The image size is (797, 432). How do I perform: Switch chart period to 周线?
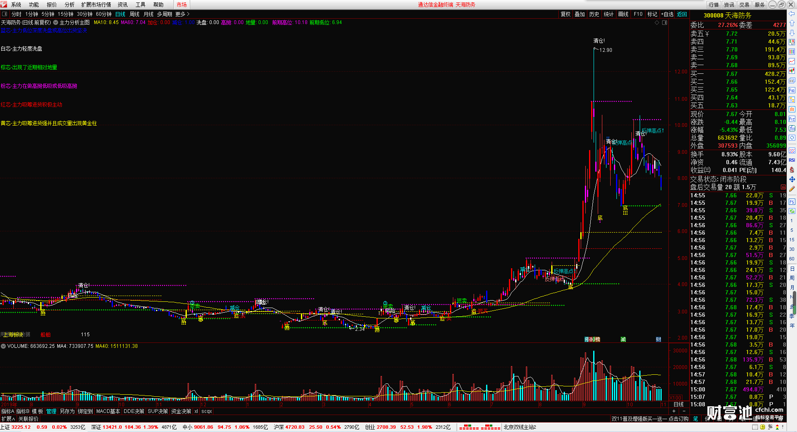point(134,14)
